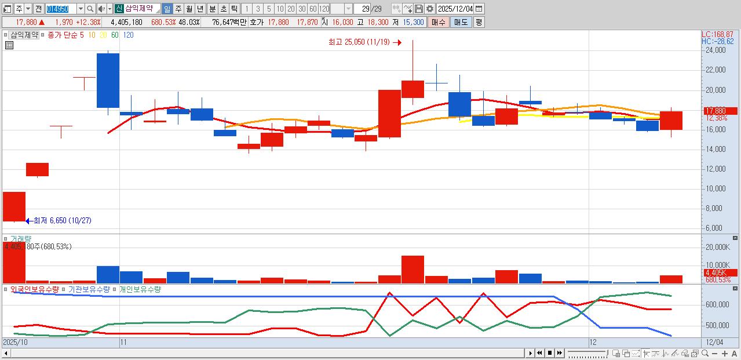Click the red price tag 17,880 on axis

[x=720, y=111]
